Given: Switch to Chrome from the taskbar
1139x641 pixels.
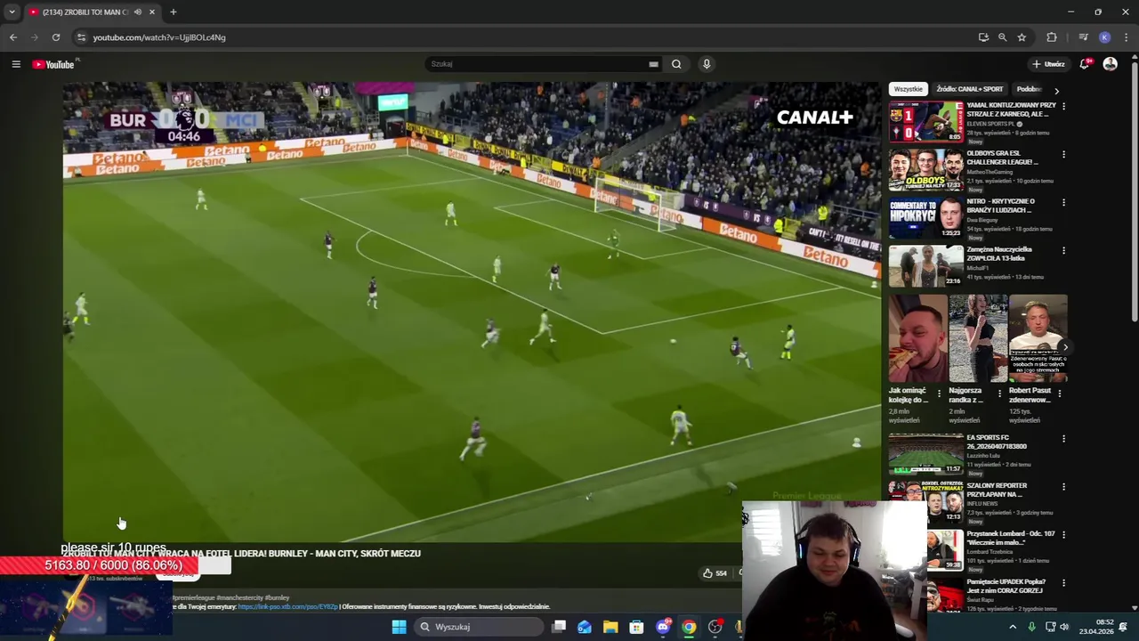Looking at the screenshot, I should click(689, 627).
